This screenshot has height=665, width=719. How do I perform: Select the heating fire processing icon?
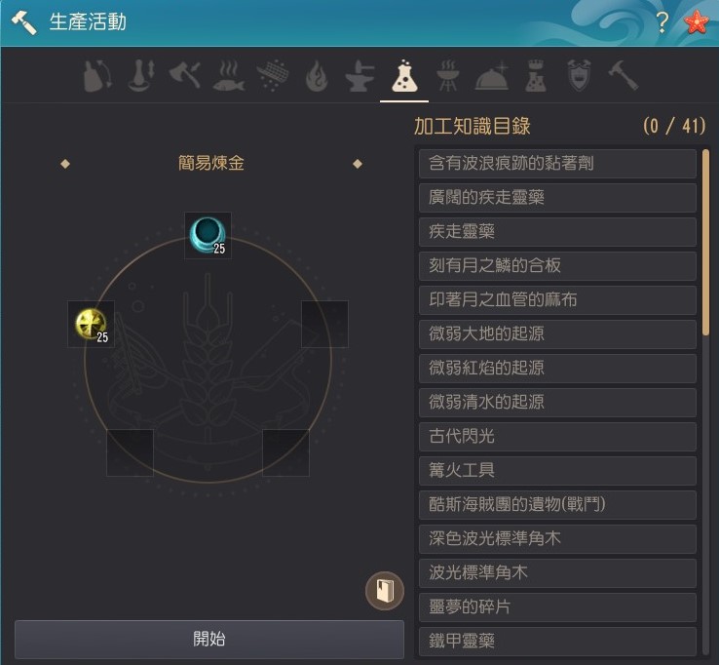click(317, 77)
